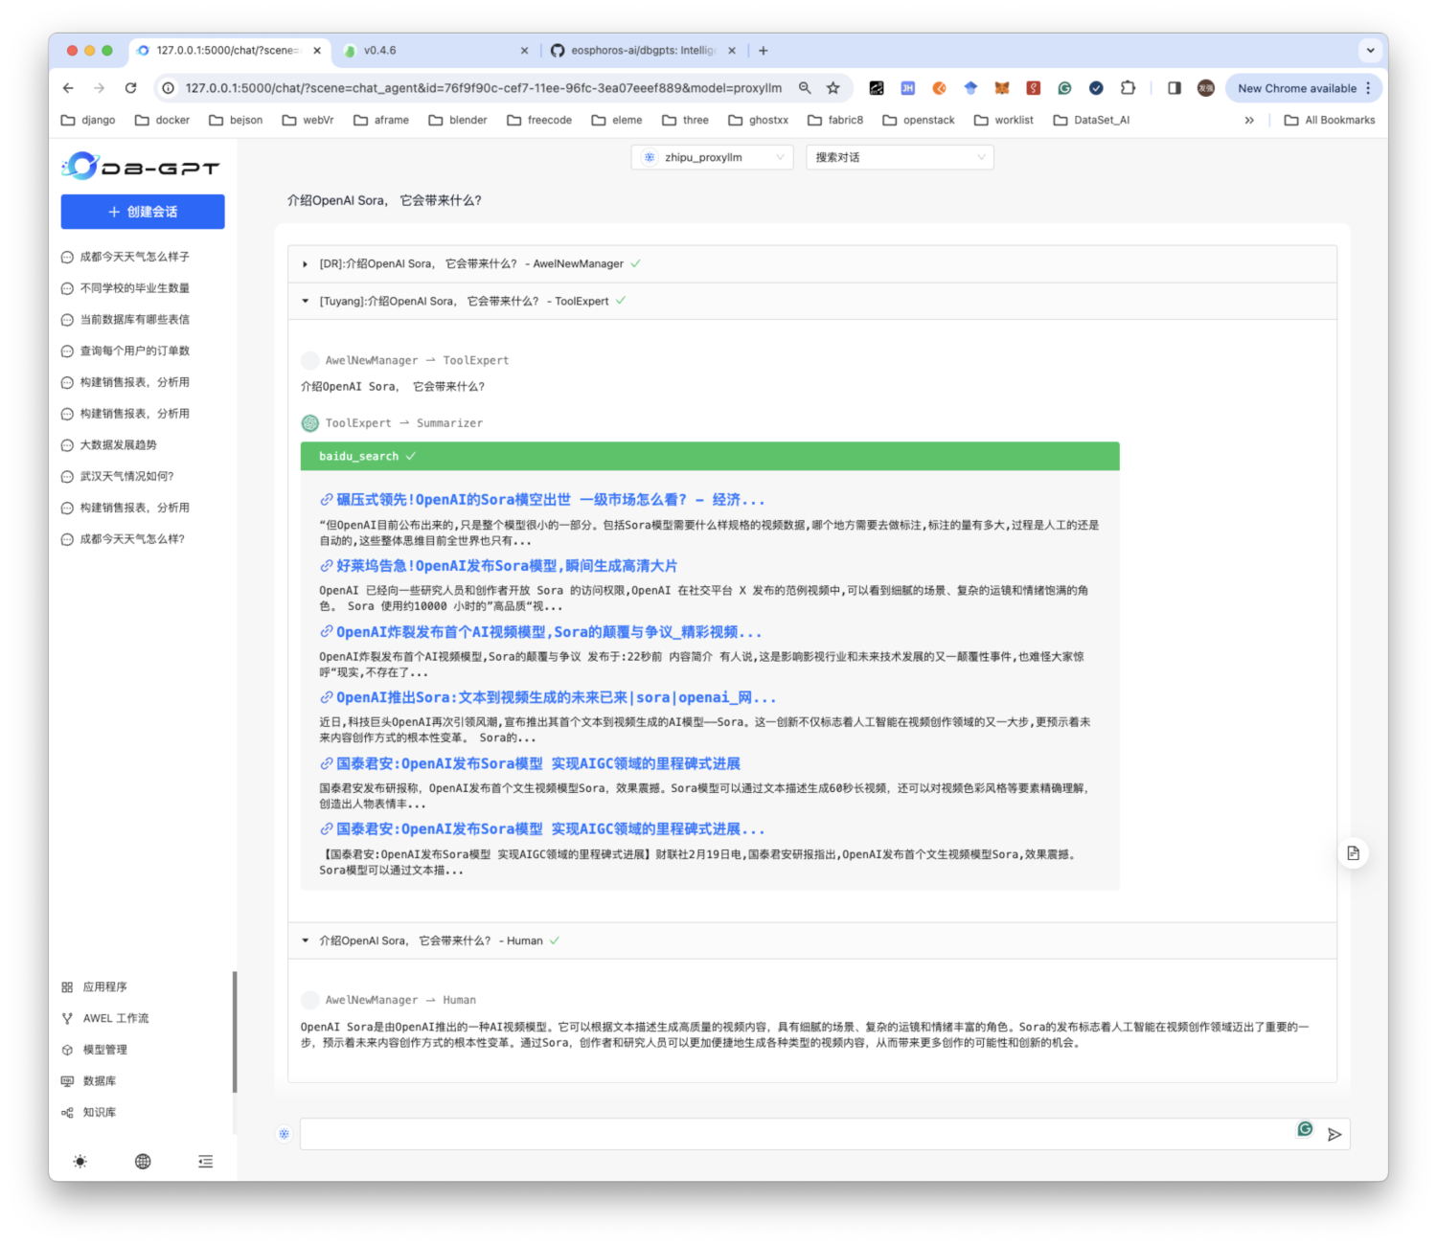Click the floating document icon at right

(1353, 853)
